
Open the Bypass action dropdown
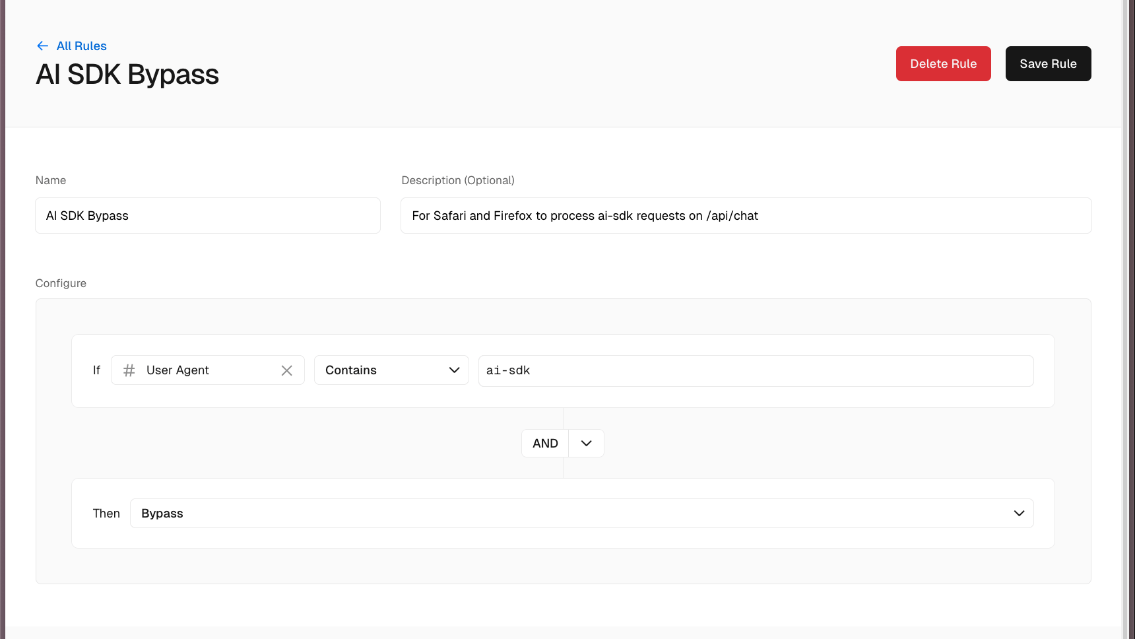click(x=581, y=513)
